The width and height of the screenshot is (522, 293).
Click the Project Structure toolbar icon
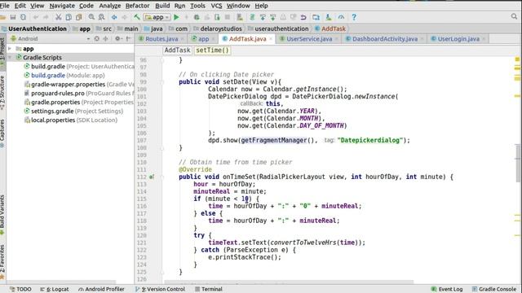coord(316,17)
